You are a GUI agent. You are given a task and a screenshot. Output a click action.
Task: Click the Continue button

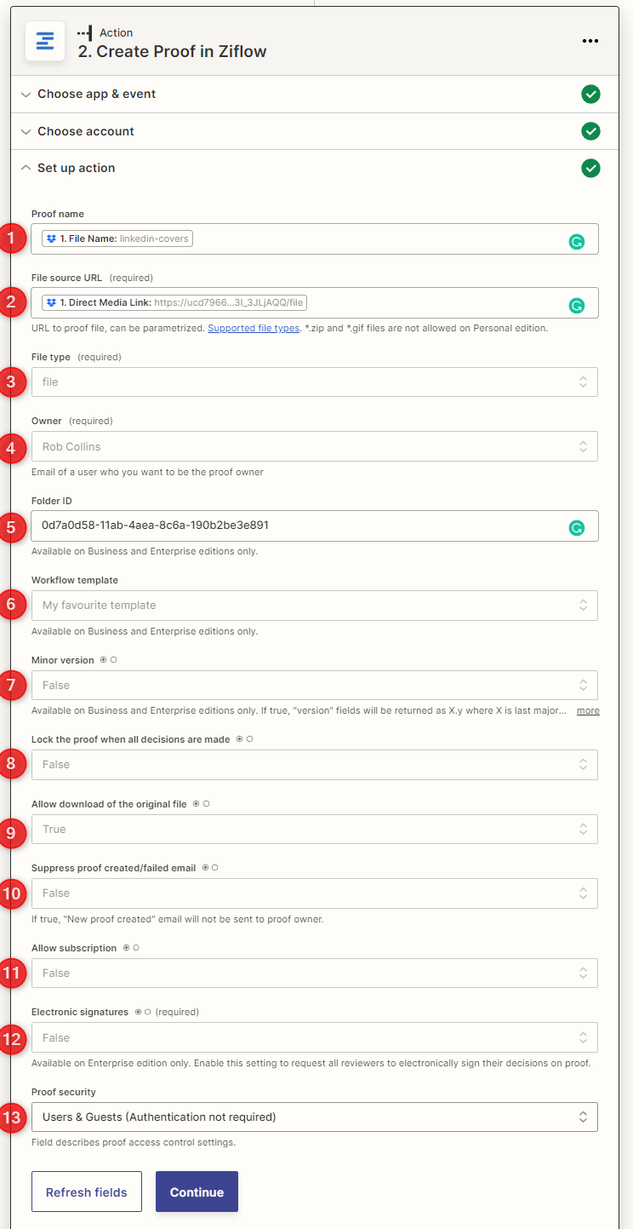(x=197, y=1192)
